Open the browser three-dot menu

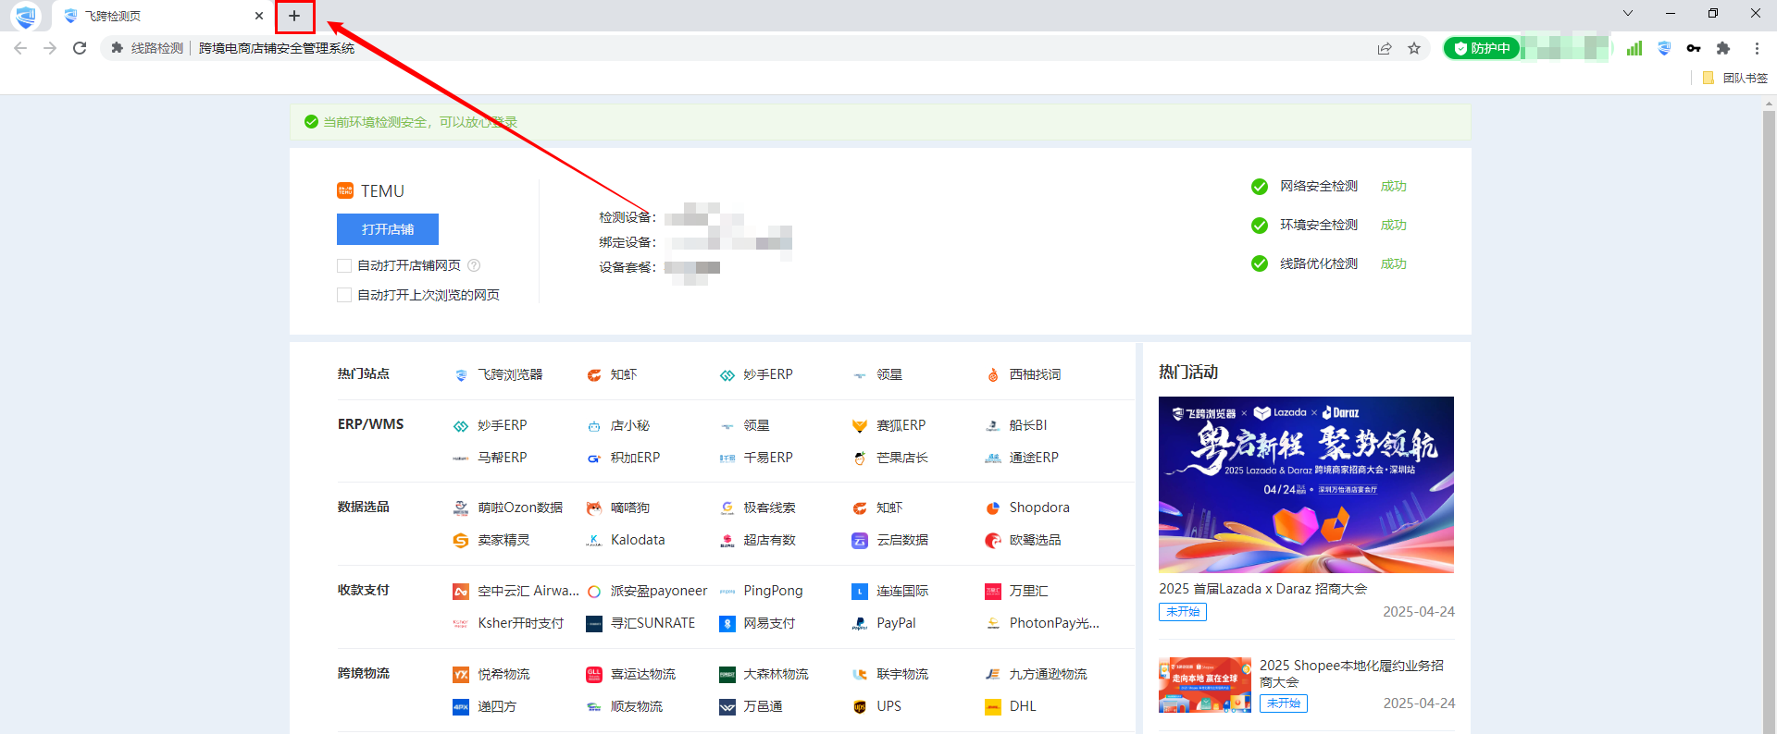(x=1757, y=48)
